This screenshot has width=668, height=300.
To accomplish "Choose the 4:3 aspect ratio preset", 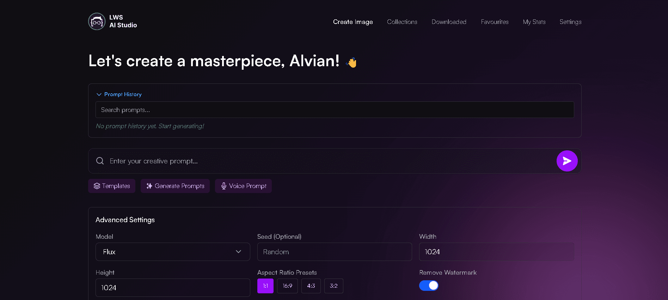I will 311,286.
